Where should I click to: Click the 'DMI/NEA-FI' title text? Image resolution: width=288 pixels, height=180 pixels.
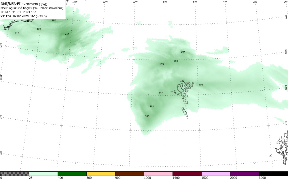point(10,4)
